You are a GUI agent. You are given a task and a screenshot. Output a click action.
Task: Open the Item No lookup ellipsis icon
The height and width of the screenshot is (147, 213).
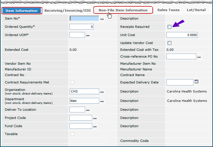tap(102, 19)
